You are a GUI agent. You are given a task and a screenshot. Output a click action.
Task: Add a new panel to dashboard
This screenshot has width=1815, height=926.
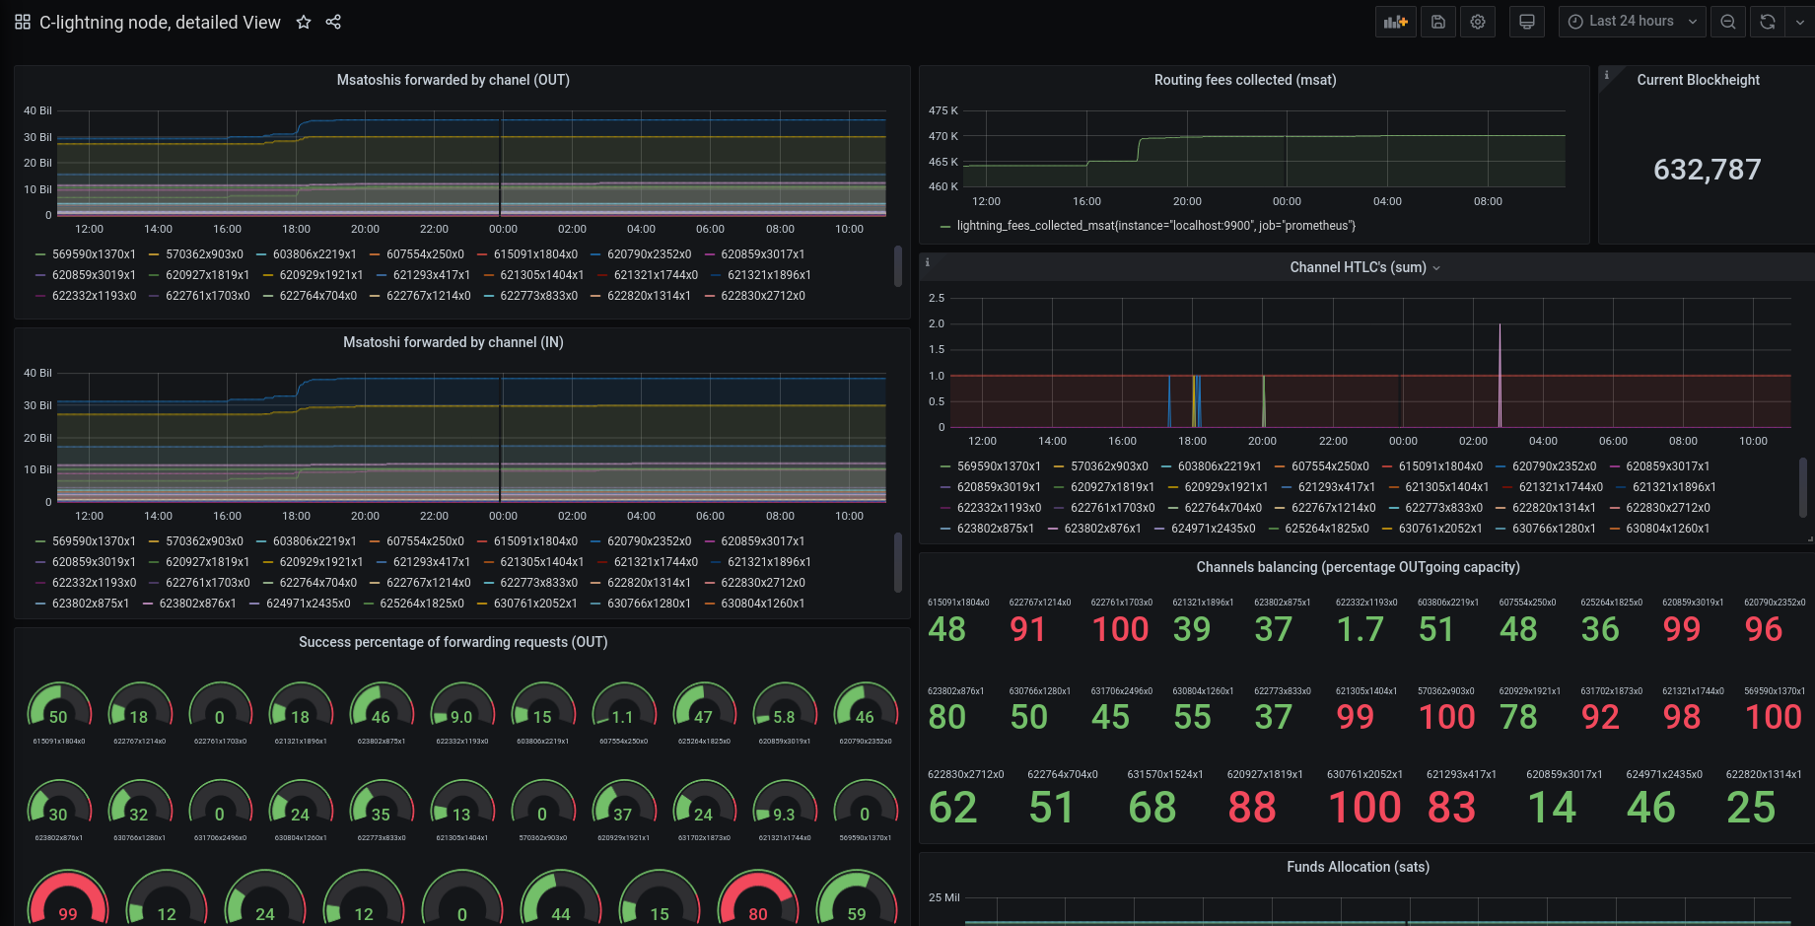pyautogui.click(x=1395, y=22)
